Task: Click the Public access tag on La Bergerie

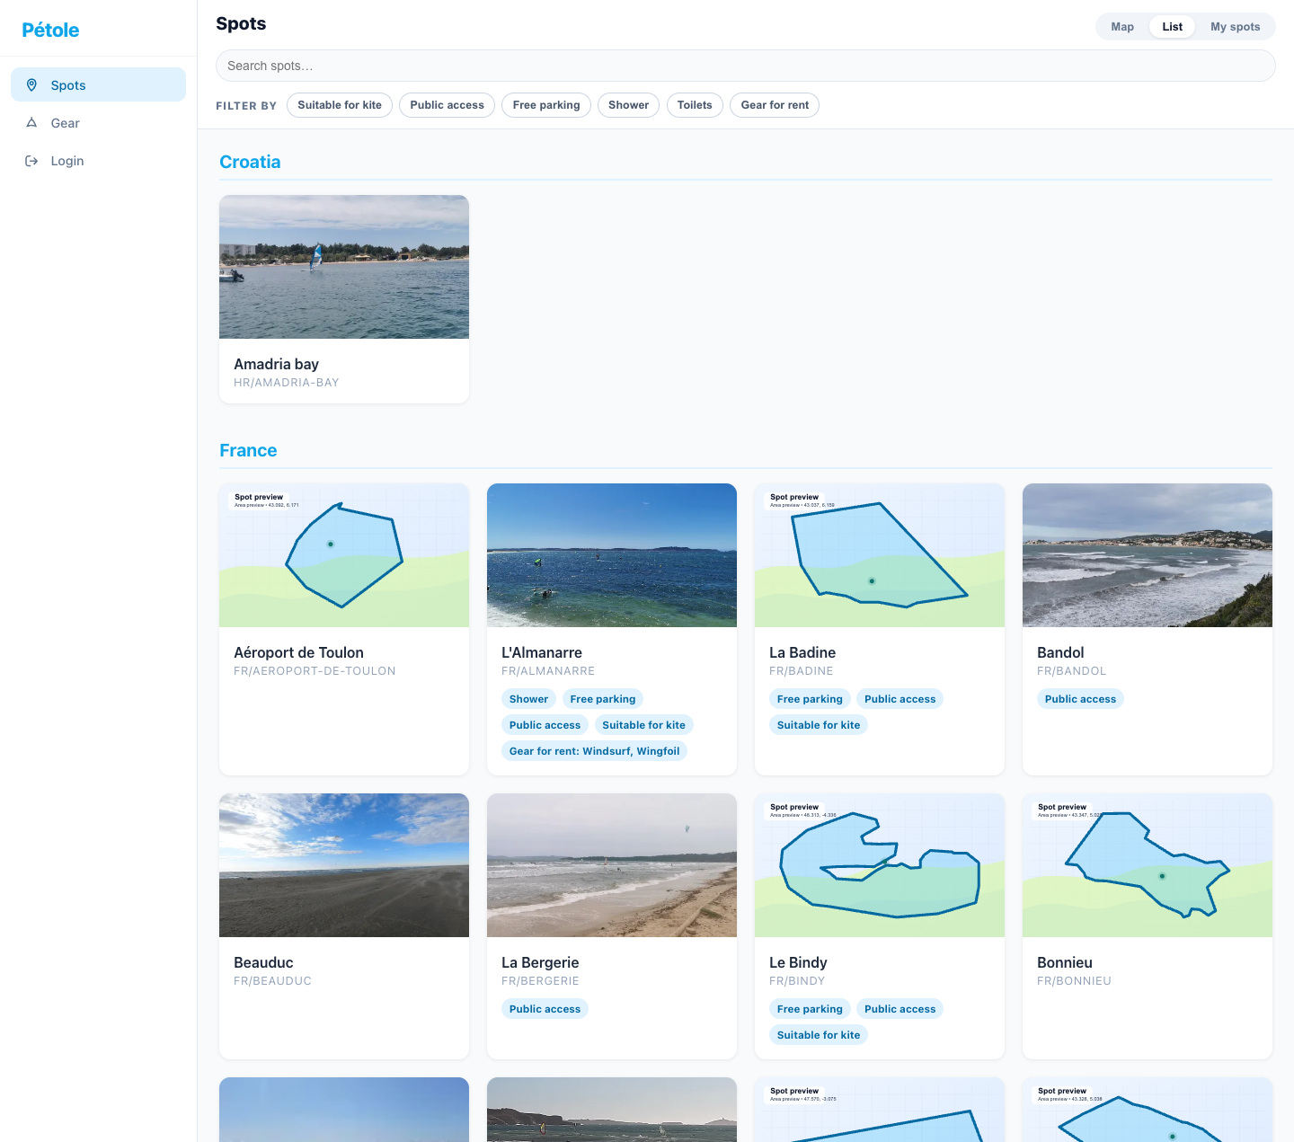Action: 545,1009
